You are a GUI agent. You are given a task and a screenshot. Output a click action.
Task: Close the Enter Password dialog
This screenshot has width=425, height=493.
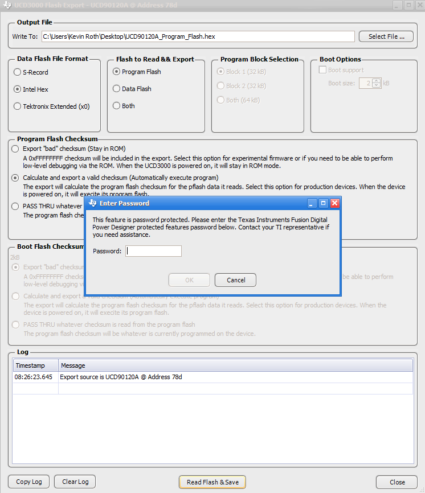(x=335, y=203)
